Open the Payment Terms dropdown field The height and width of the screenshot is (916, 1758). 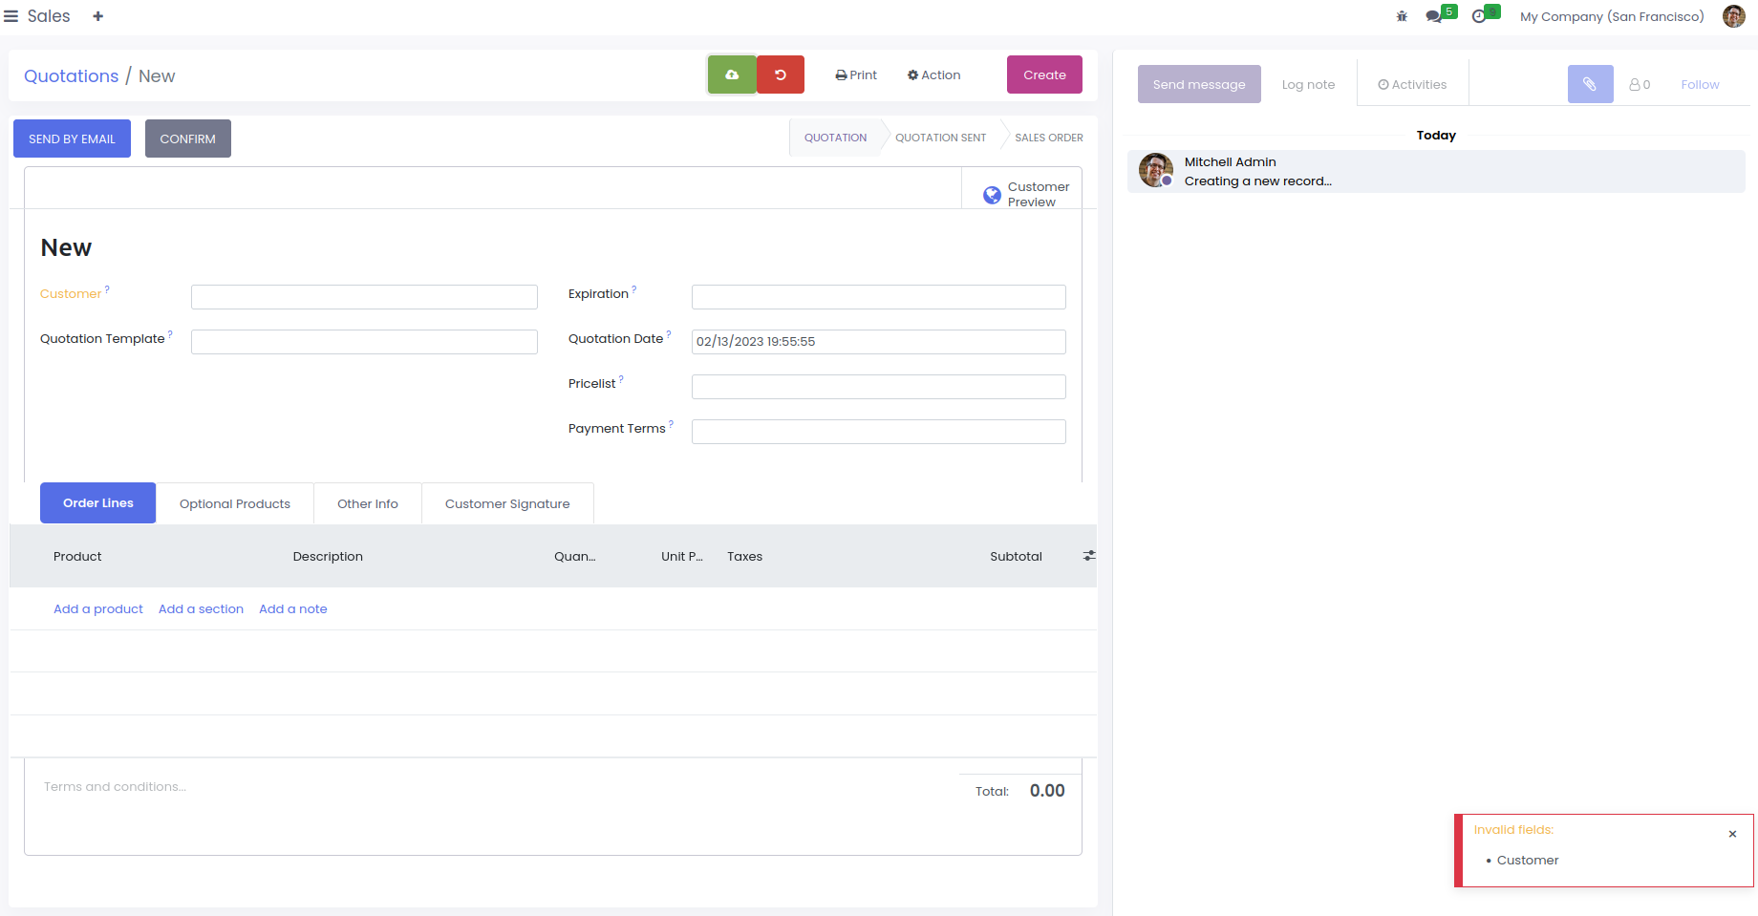pos(878,432)
